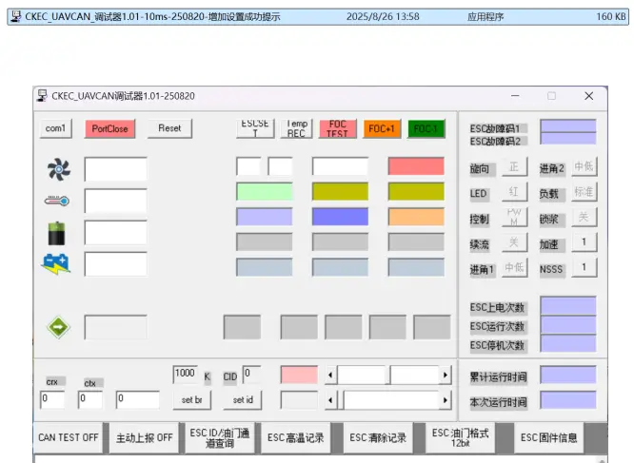Click the black battery icon

tap(57, 233)
